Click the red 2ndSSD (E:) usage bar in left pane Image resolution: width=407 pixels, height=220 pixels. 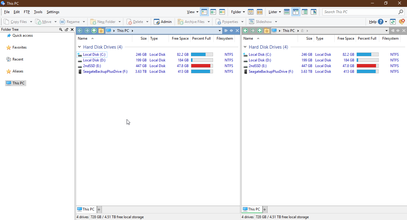coord(201,66)
